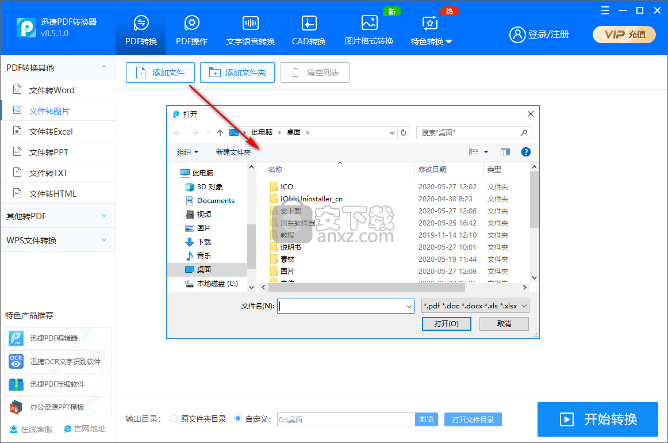The width and height of the screenshot is (668, 443).
Task: Open the address bar history dropdown
Action: [392, 132]
